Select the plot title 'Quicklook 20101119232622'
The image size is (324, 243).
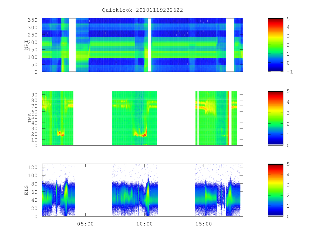[x=143, y=10]
